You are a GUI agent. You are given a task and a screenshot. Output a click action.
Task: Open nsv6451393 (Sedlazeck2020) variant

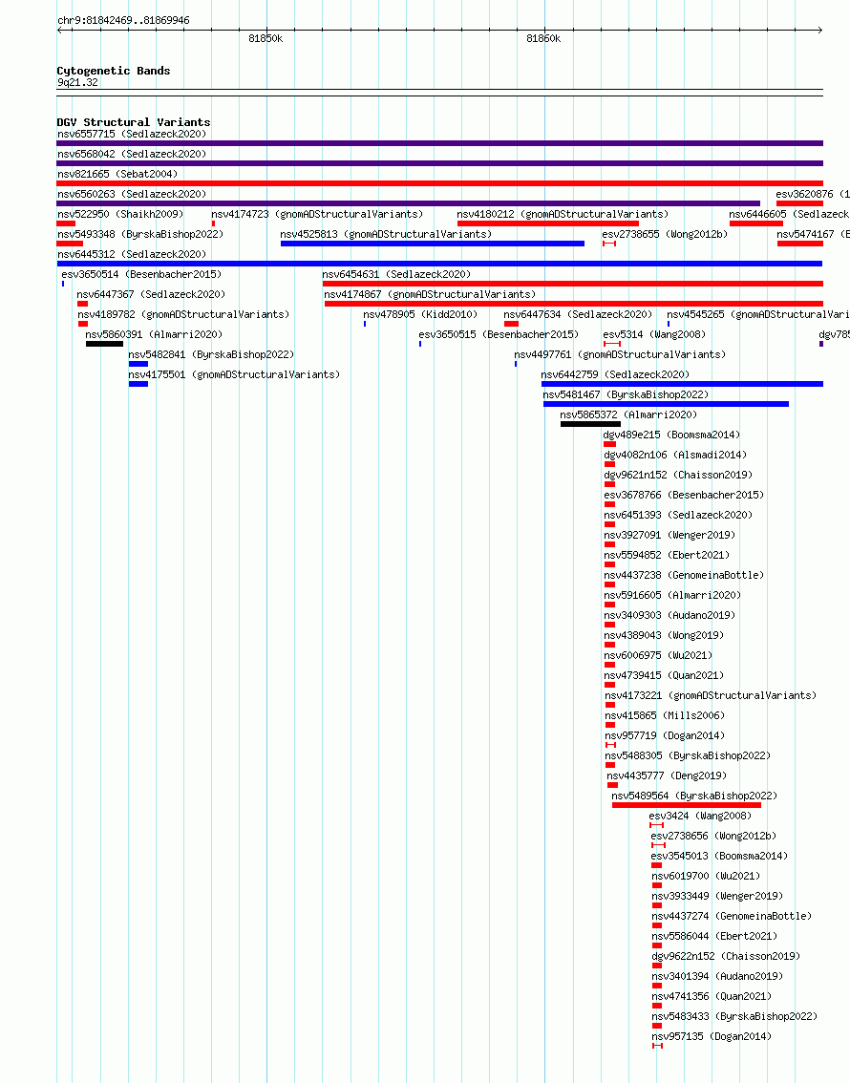pos(678,515)
